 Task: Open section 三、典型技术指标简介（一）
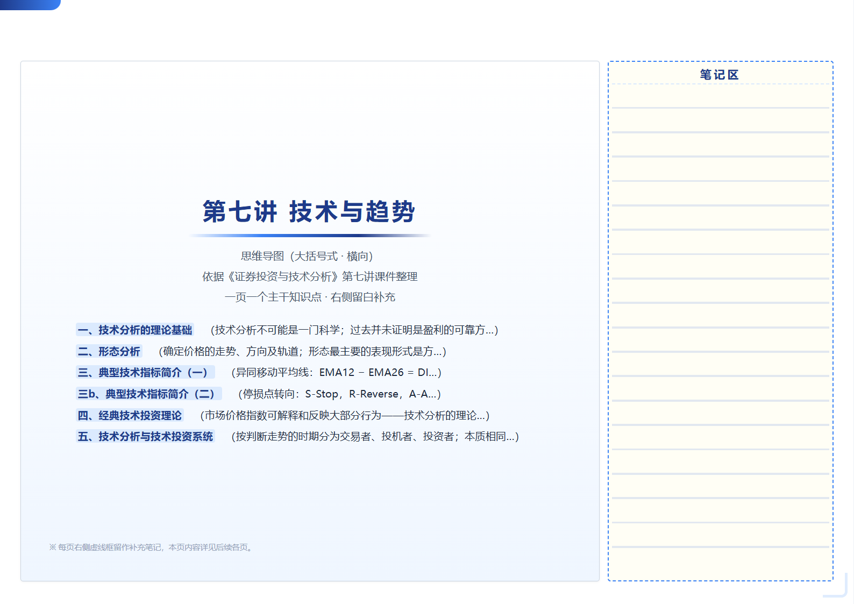(x=145, y=372)
